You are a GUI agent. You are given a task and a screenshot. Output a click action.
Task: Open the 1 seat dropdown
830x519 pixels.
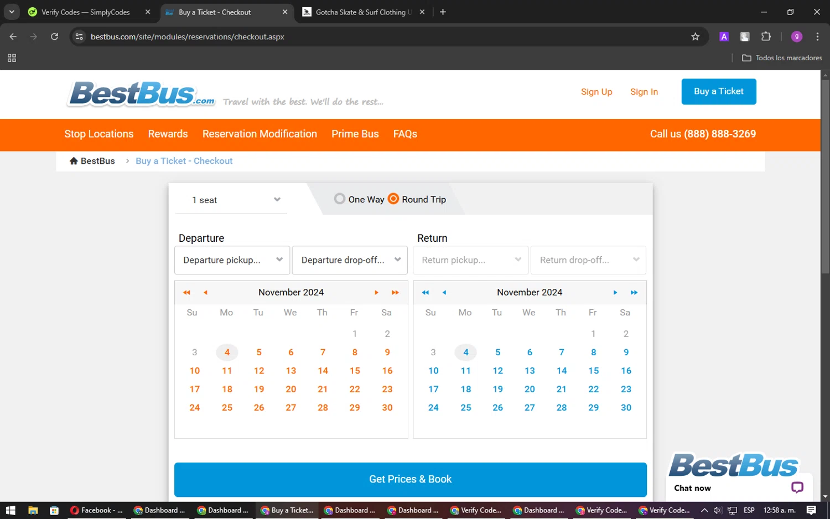pos(231,200)
